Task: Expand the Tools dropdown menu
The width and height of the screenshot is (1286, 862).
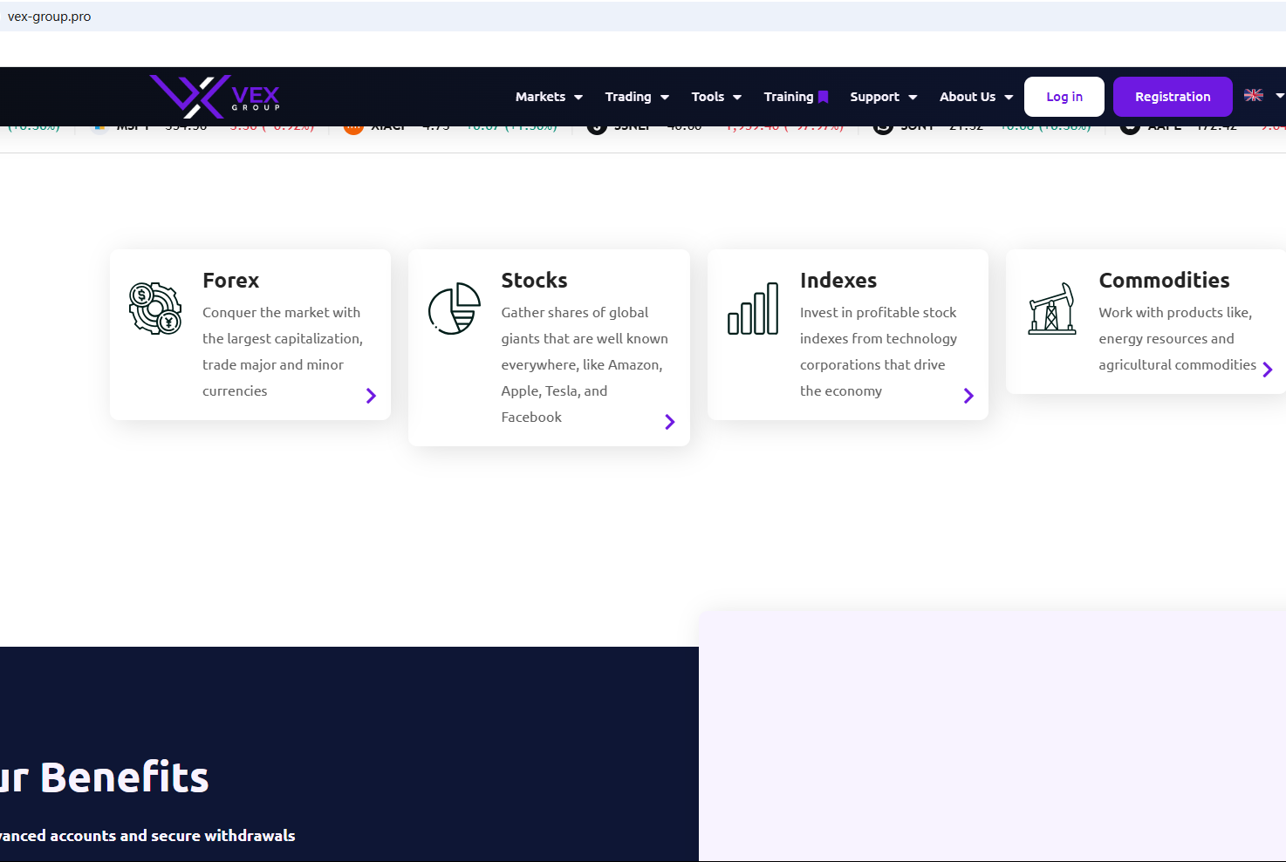Action: [x=716, y=97]
